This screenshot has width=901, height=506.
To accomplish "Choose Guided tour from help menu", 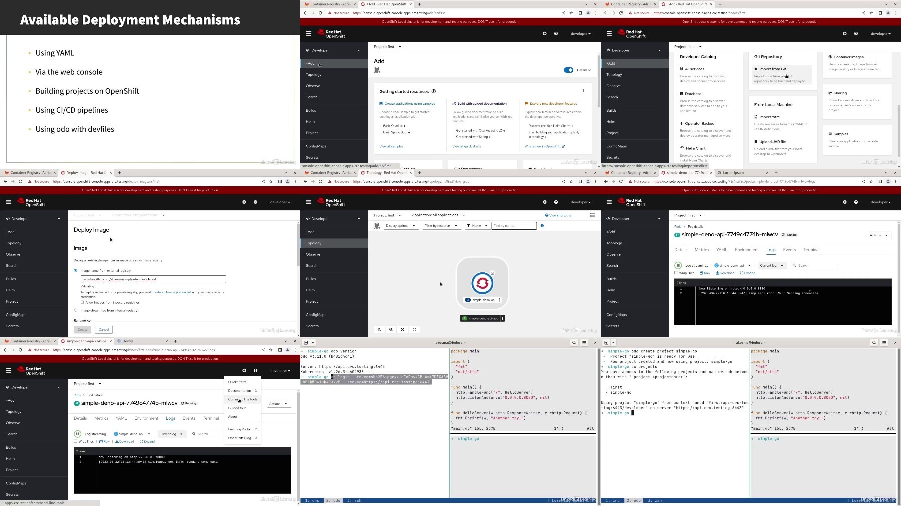I will tap(237, 408).
